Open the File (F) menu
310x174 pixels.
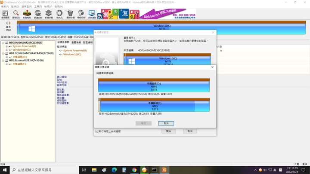click(x=5, y=6)
